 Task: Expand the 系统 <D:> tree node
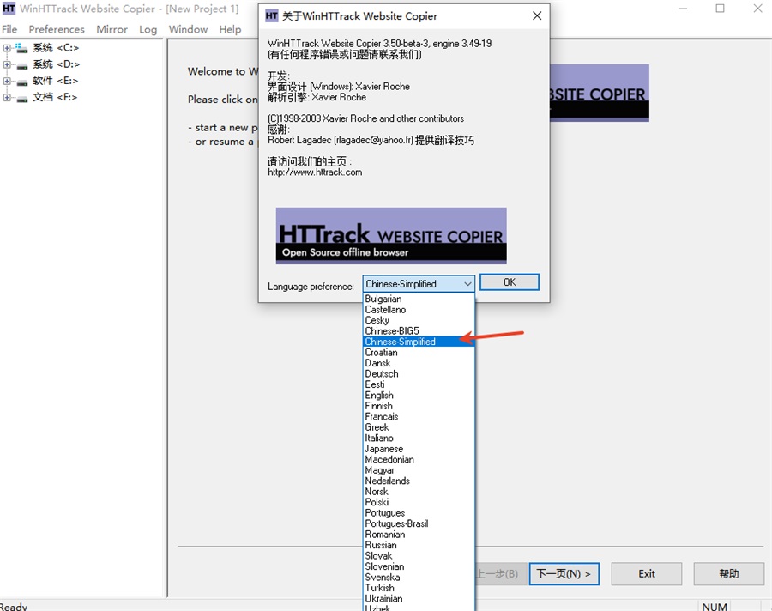point(7,64)
